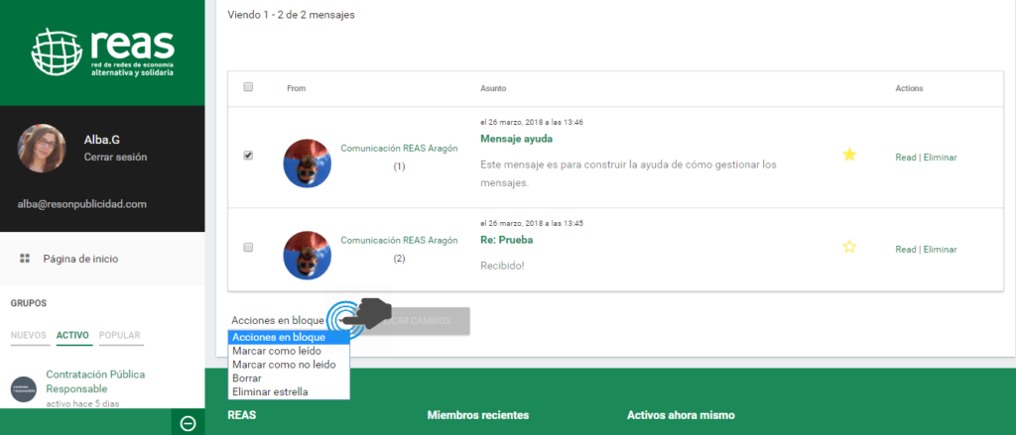Select 'Marcar como leído' from dropdown

click(270, 351)
